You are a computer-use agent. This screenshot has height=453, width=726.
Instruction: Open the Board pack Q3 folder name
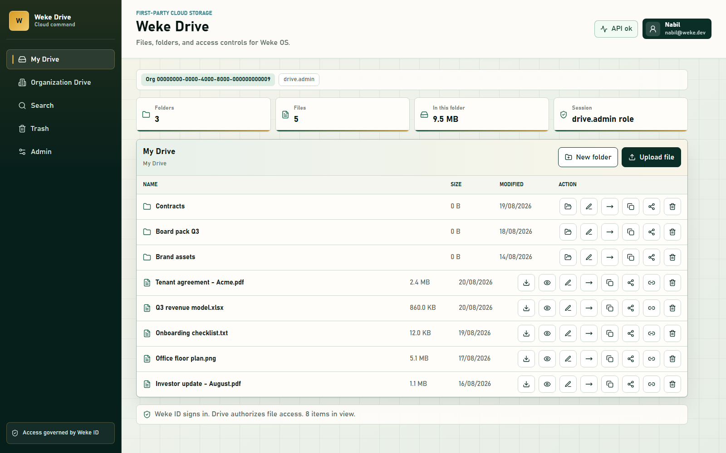pos(177,231)
